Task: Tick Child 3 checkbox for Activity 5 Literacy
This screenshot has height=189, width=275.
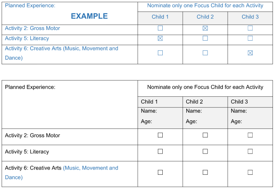Action: pyautogui.click(x=250, y=151)
